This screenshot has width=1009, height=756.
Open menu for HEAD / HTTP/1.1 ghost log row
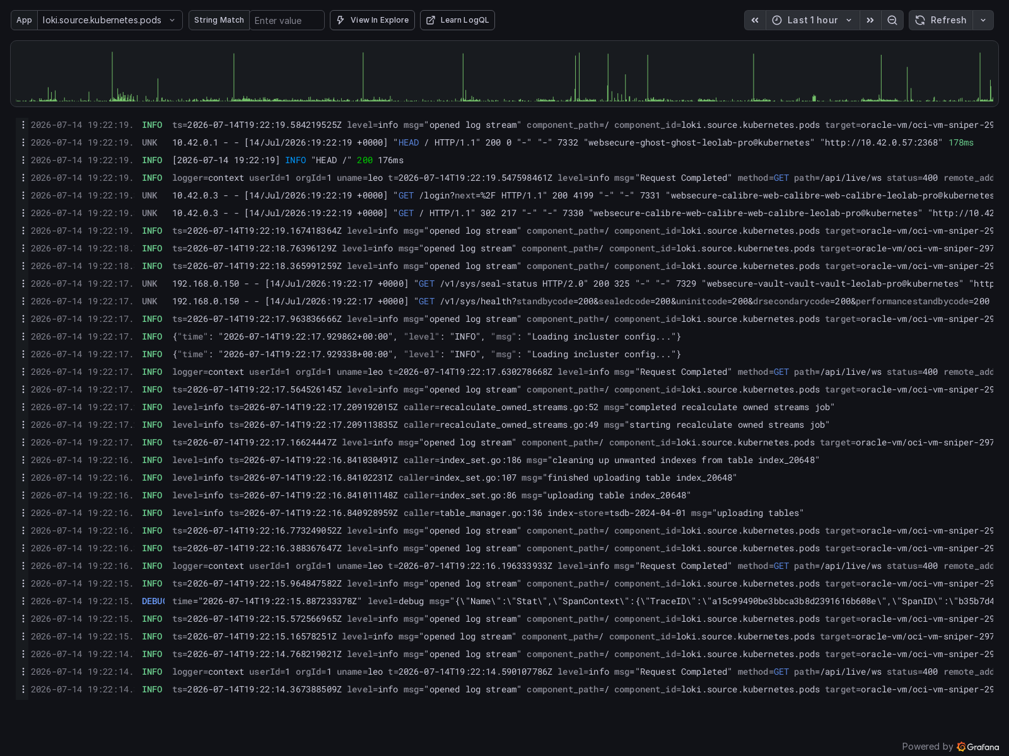[x=23, y=143]
